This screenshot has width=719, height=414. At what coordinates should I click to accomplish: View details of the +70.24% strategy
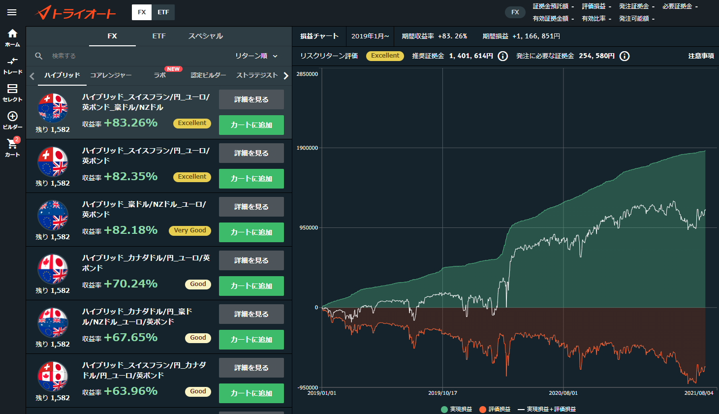point(251,260)
